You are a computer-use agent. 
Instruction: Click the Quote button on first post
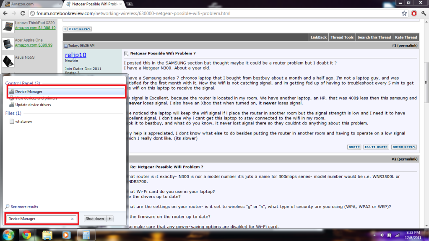[354, 147]
